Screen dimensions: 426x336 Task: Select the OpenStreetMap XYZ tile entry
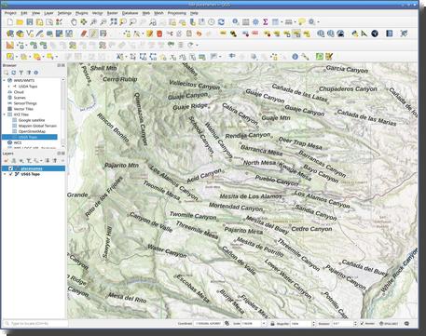tap(32, 131)
